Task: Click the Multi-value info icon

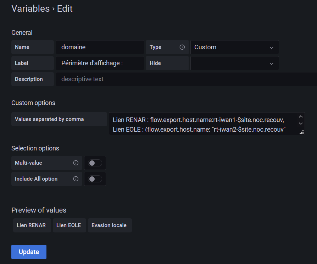Action: tap(76, 163)
